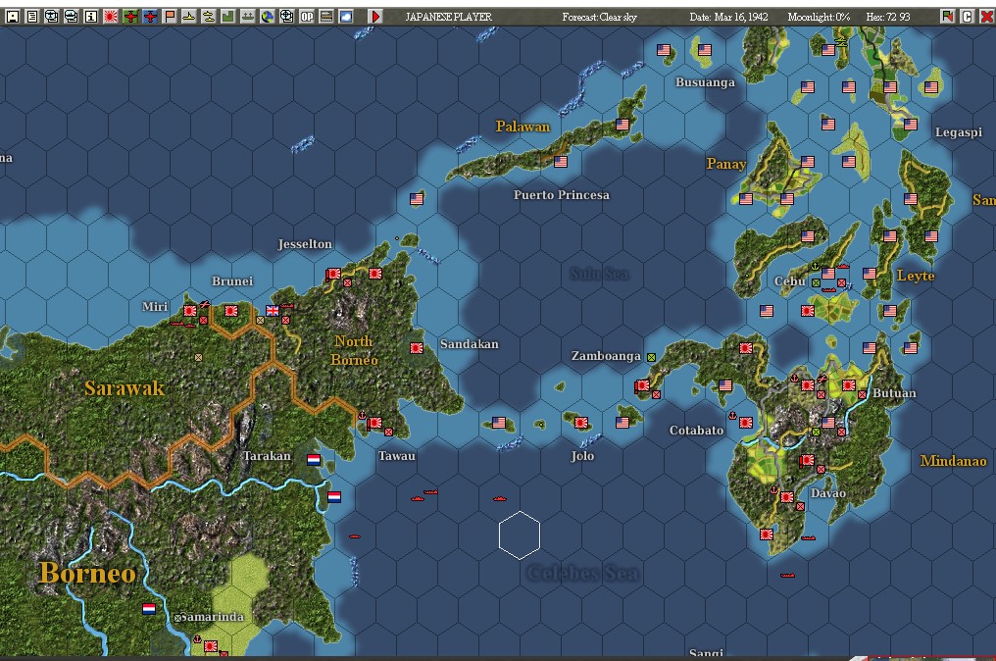Screen dimensions: 996x661
Task: Click the 'JAPANESE PLAYER' title text
Action: click(x=448, y=17)
